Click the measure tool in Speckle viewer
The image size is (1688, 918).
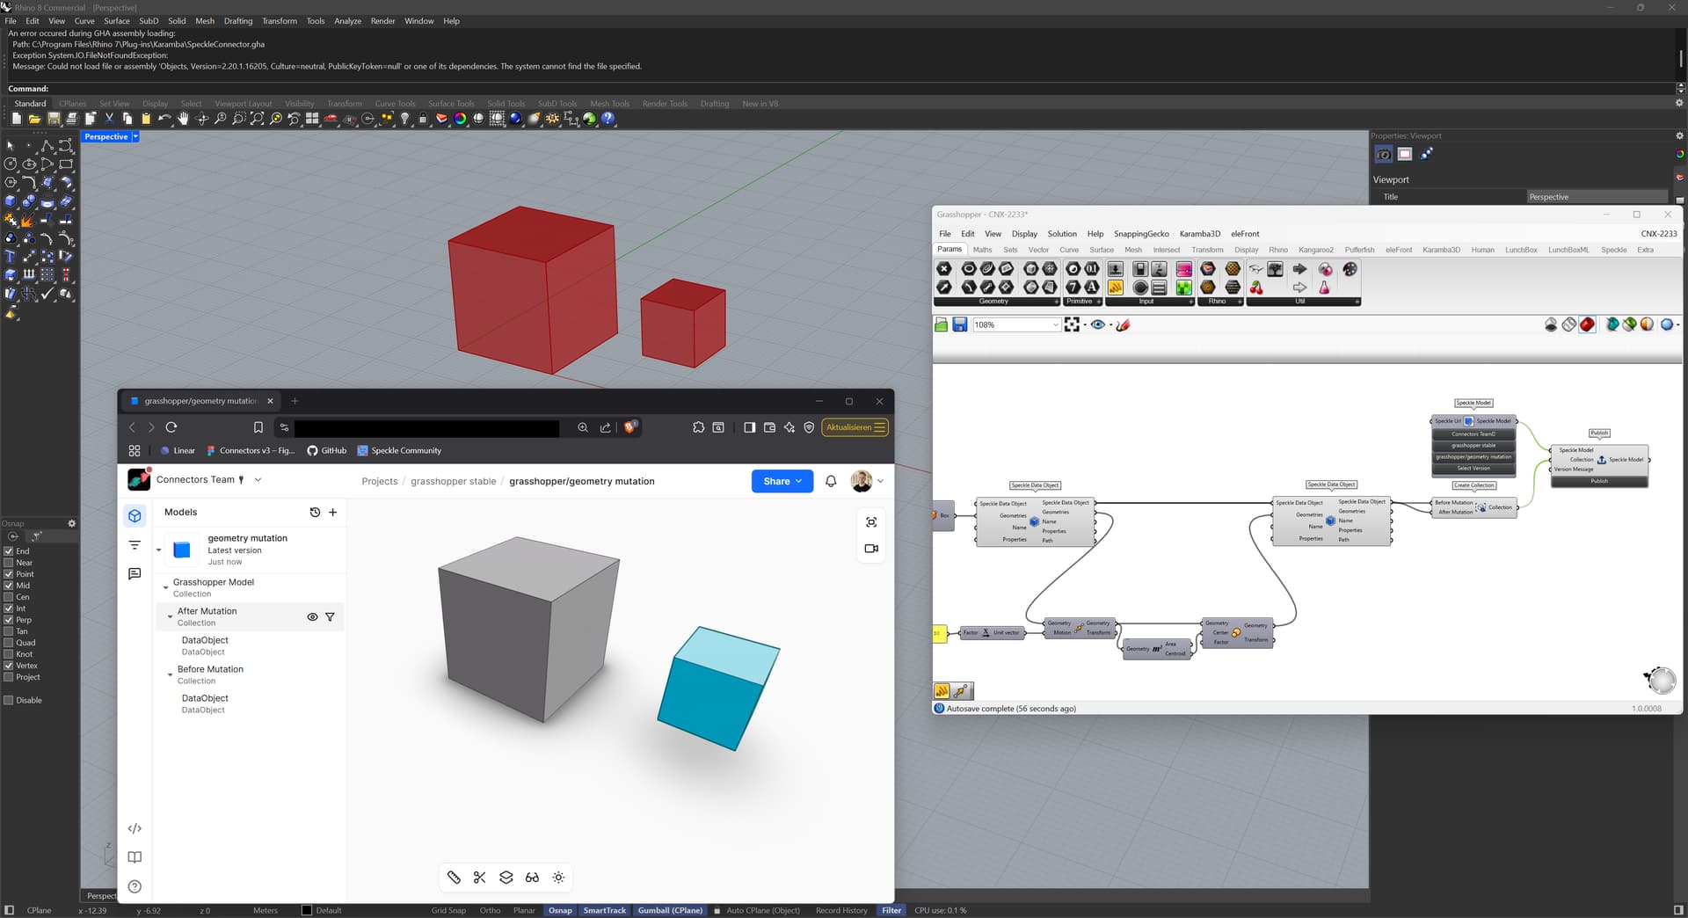point(454,878)
